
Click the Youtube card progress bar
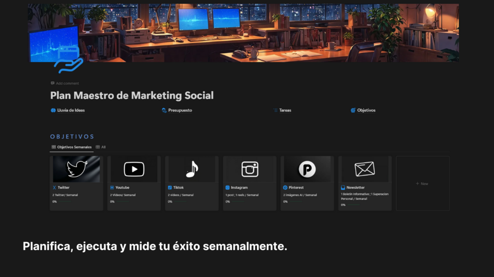(122, 201)
